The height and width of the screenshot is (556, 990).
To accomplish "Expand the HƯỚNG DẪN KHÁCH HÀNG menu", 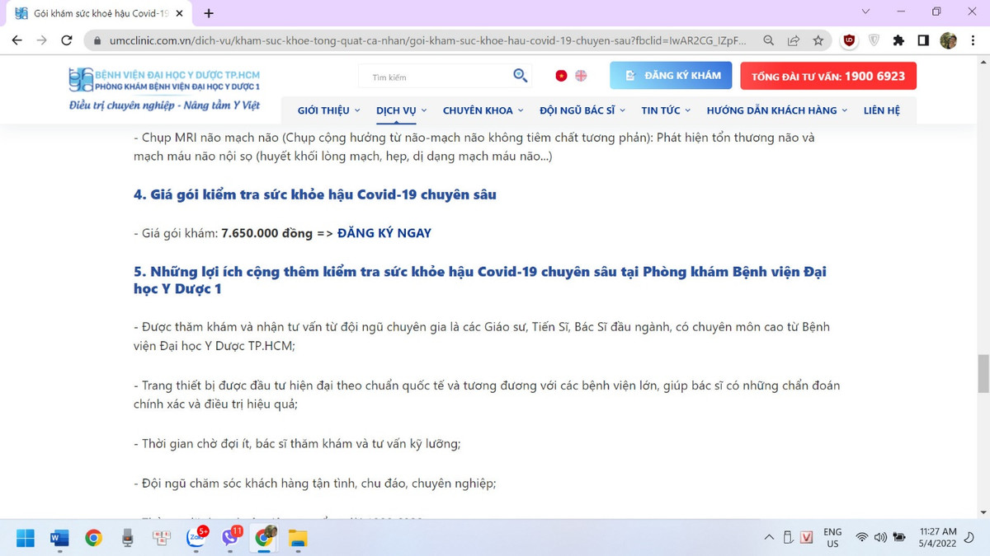I will tap(772, 110).
